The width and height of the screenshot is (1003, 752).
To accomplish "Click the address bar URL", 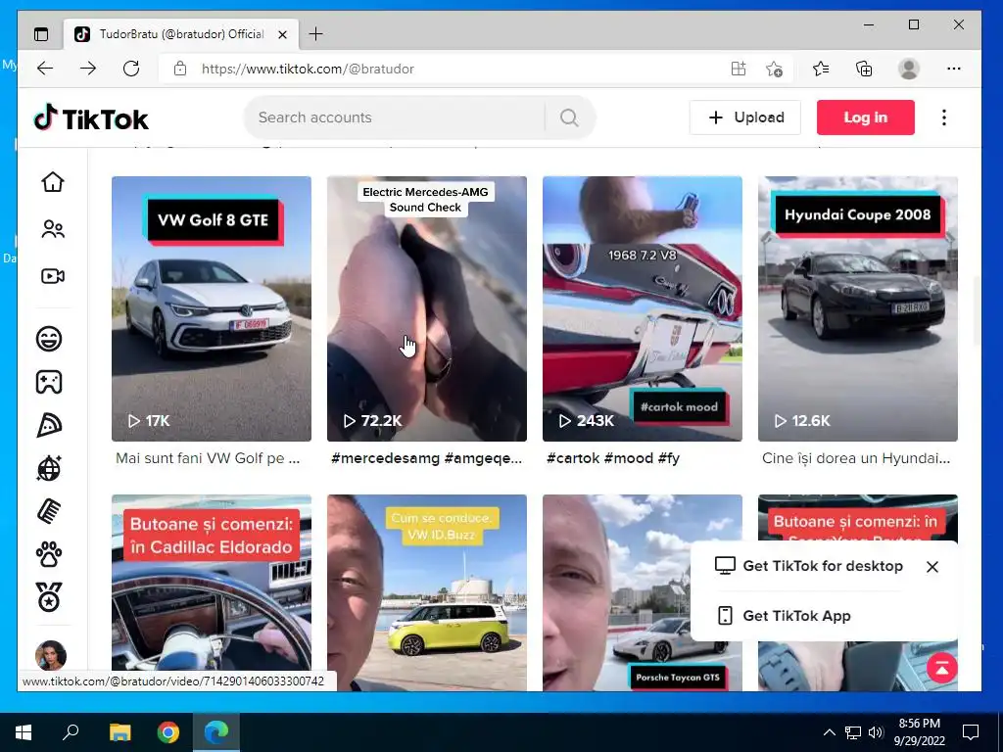I will click(308, 70).
